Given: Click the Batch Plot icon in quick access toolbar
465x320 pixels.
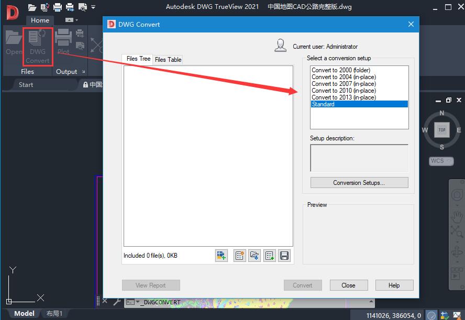Looking at the screenshot, I should pos(70,7).
